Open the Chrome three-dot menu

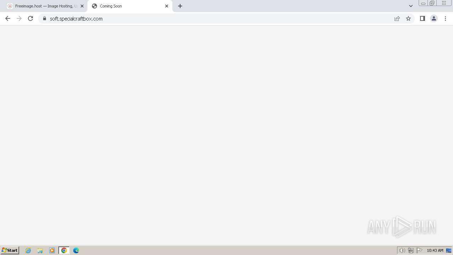(x=446, y=18)
